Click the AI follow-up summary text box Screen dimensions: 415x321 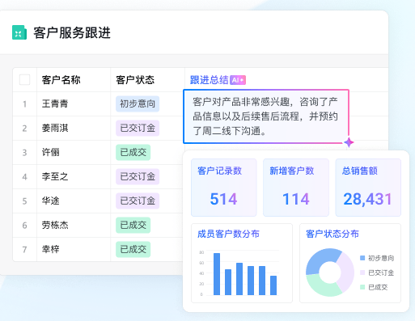tap(266, 116)
